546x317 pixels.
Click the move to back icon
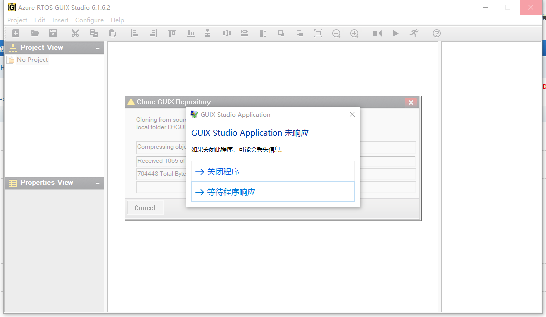pyautogui.click(x=299, y=33)
